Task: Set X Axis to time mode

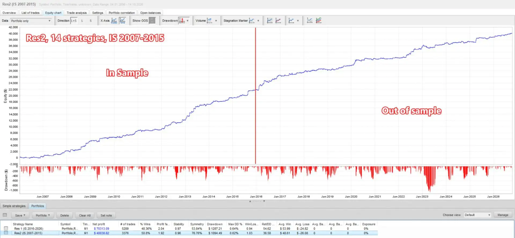Action: (x=122, y=21)
